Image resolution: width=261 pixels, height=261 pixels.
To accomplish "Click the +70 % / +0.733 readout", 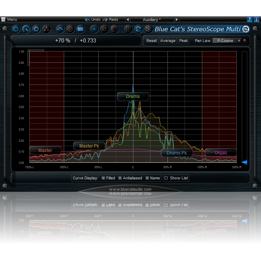I will (75, 41).
